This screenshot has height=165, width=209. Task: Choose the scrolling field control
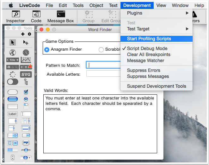pos(13,121)
